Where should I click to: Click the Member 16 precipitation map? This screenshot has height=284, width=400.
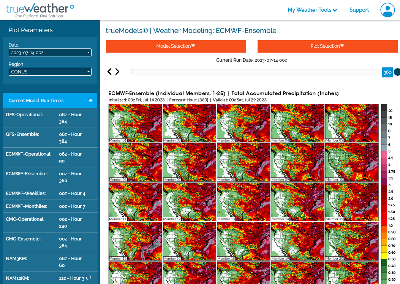click(135, 241)
